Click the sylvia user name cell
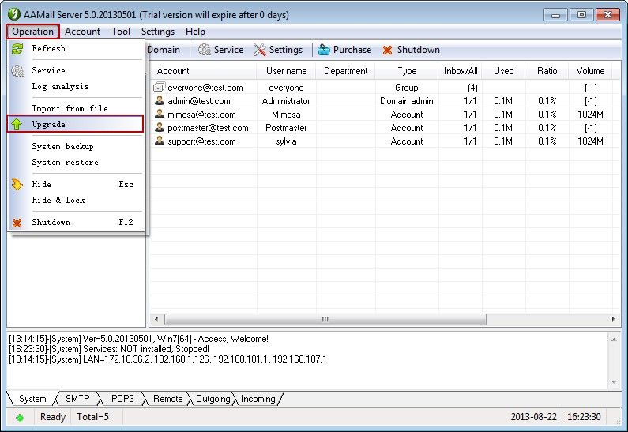The height and width of the screenshot is (432, 628). (286, 141)
